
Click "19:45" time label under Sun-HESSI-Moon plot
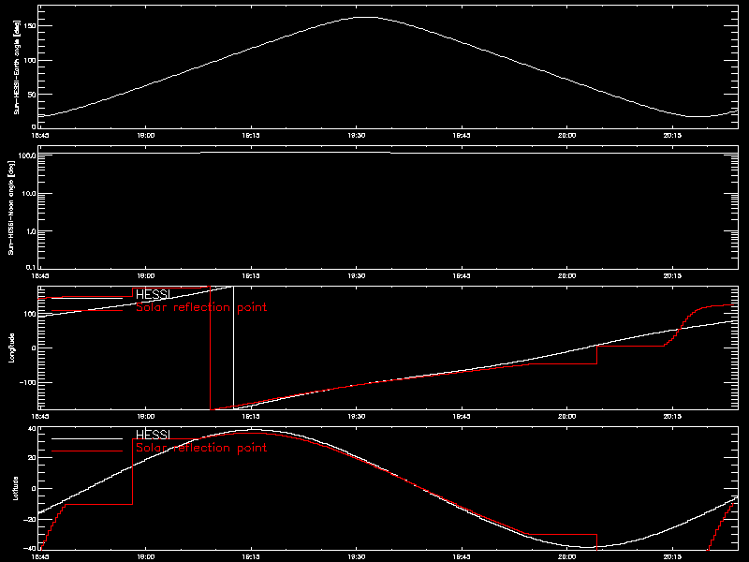(x=462, y=275)
